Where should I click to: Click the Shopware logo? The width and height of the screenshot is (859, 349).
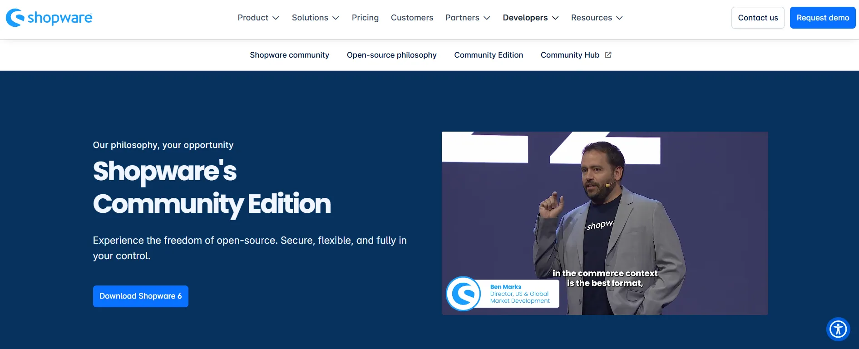[49, 18]
